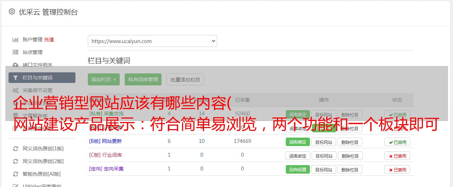
Task: Click green 词库绑定 in the 网站更新 row
Action: (x=298, y=142)
